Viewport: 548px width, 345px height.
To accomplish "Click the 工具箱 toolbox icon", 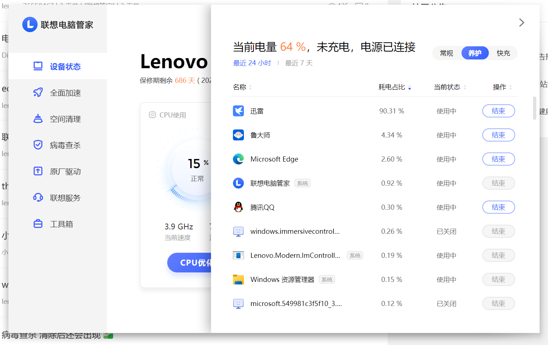I will [x=38, y=224].
